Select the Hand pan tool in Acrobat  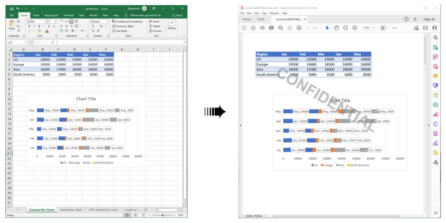336,28
